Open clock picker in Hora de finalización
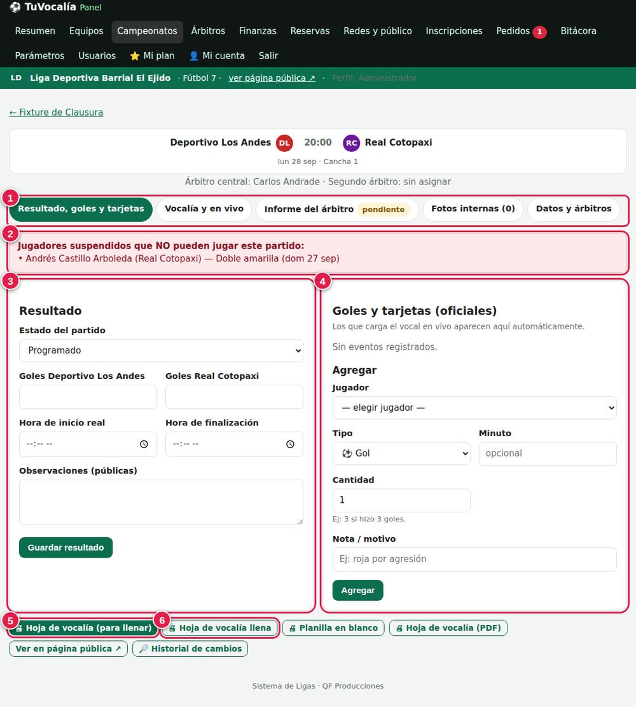The image size is (636, 707). (x=290, y=444)
